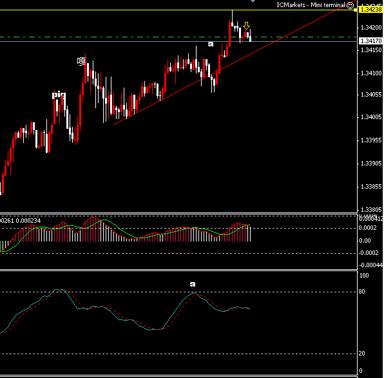
Task: Click the Mini terminal smiley face icon
Action: [350, 5]
